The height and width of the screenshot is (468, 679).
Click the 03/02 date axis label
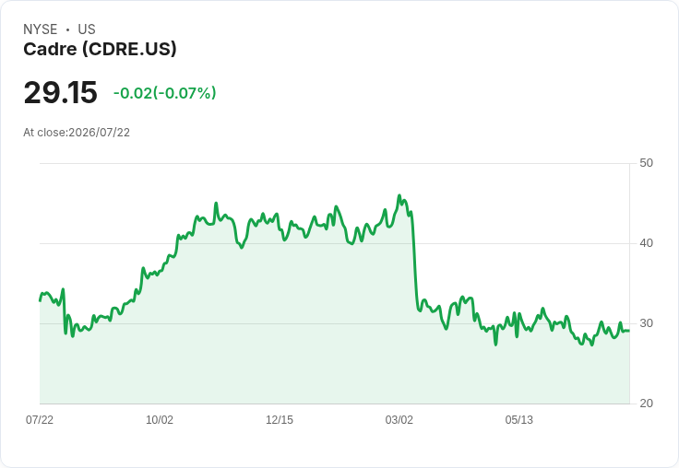click(399, 419)
